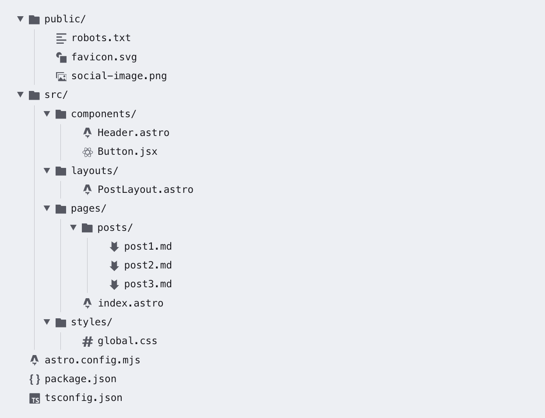The height and width of the screenshot is (418, 545).
Task: Toggle the posts/ folder disclosure triangle
Action: tap(74, 227)
